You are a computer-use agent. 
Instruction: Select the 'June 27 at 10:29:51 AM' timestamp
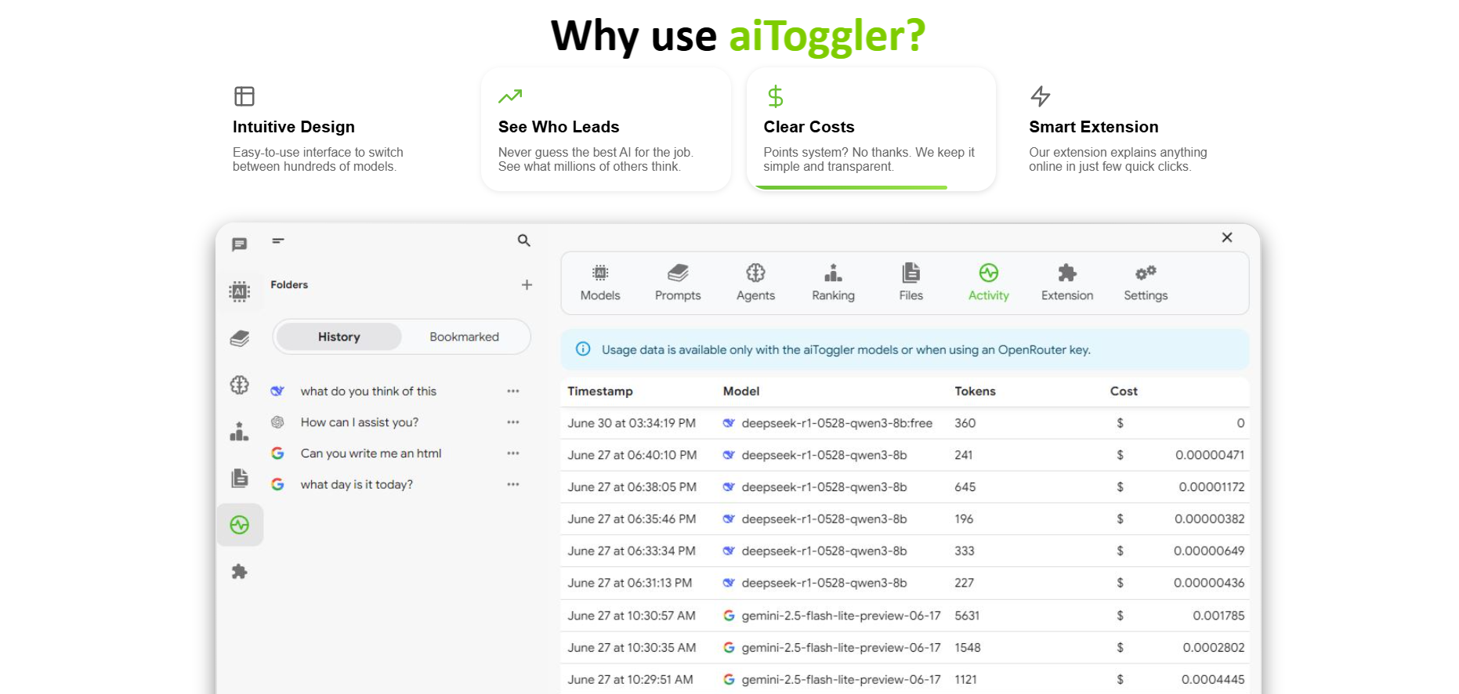631,681
